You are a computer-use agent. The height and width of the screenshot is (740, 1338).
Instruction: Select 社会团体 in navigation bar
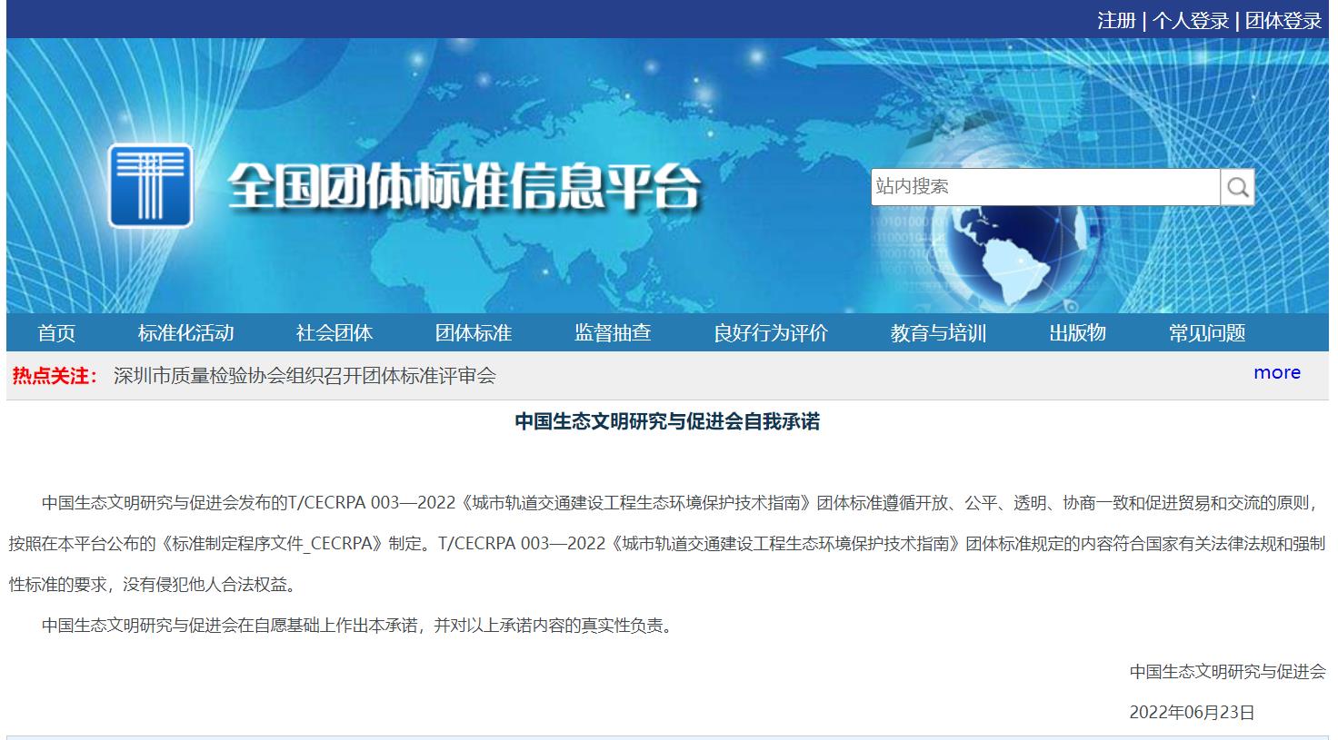[x=334, y=333]
